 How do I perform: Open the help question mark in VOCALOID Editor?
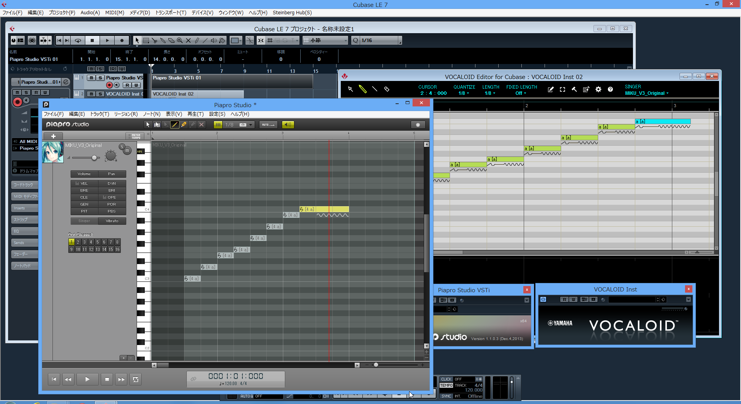coord(610,89)
